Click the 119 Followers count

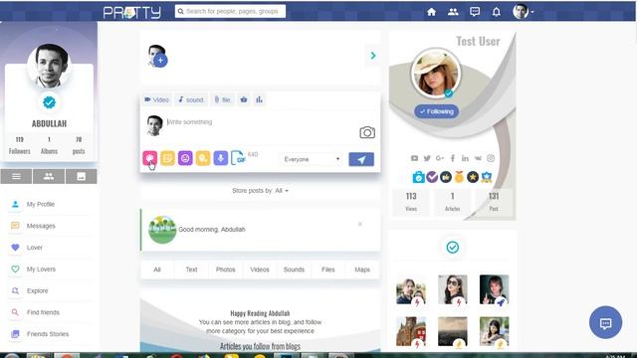pyautogui.click(x=20, y=145)
